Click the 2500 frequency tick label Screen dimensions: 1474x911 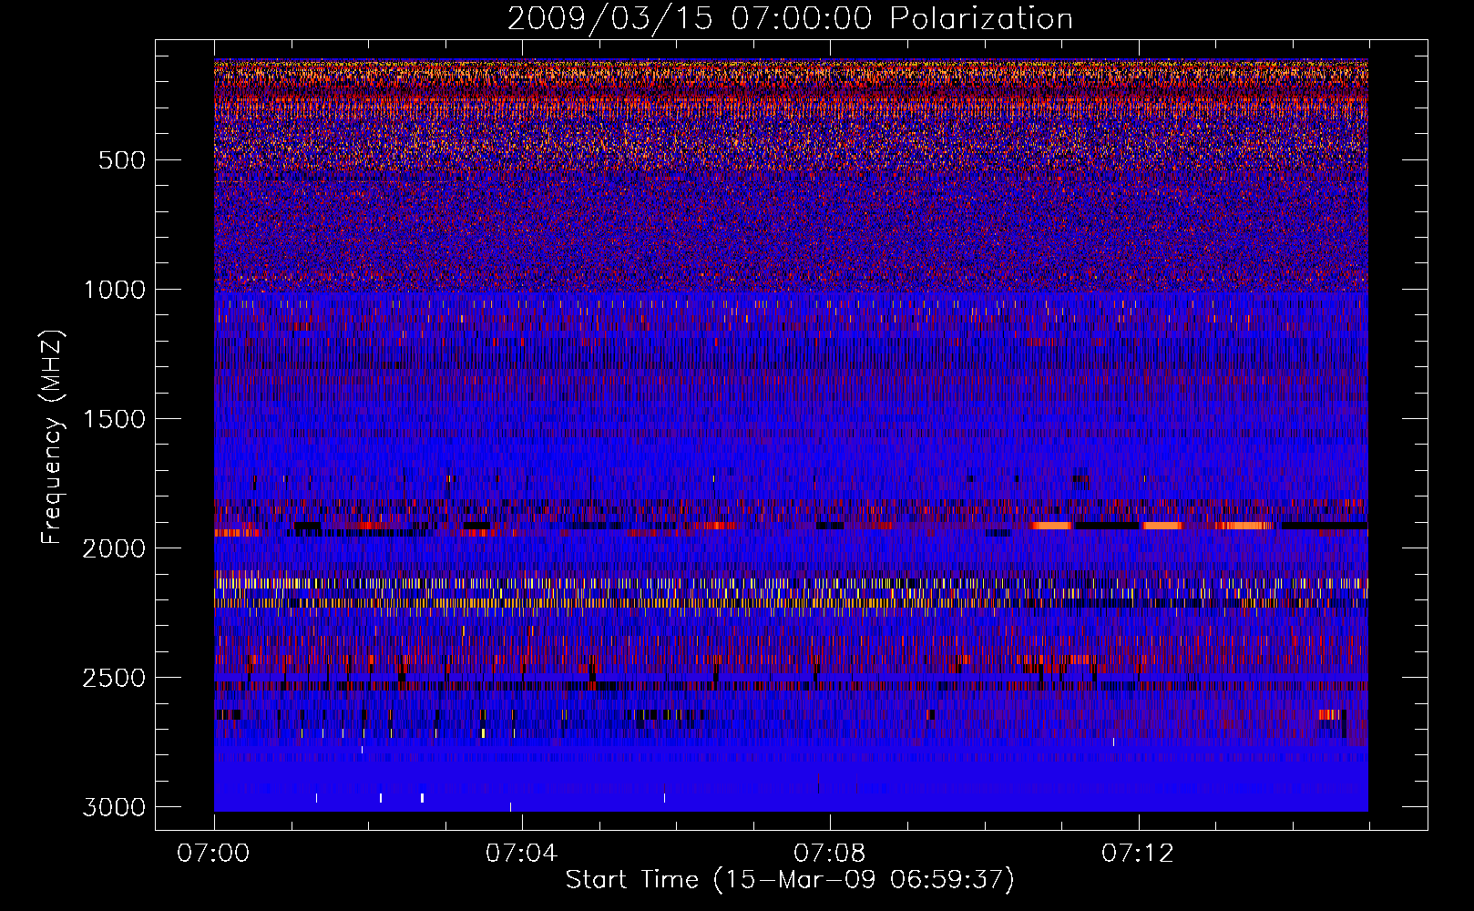tap(114, 678)
